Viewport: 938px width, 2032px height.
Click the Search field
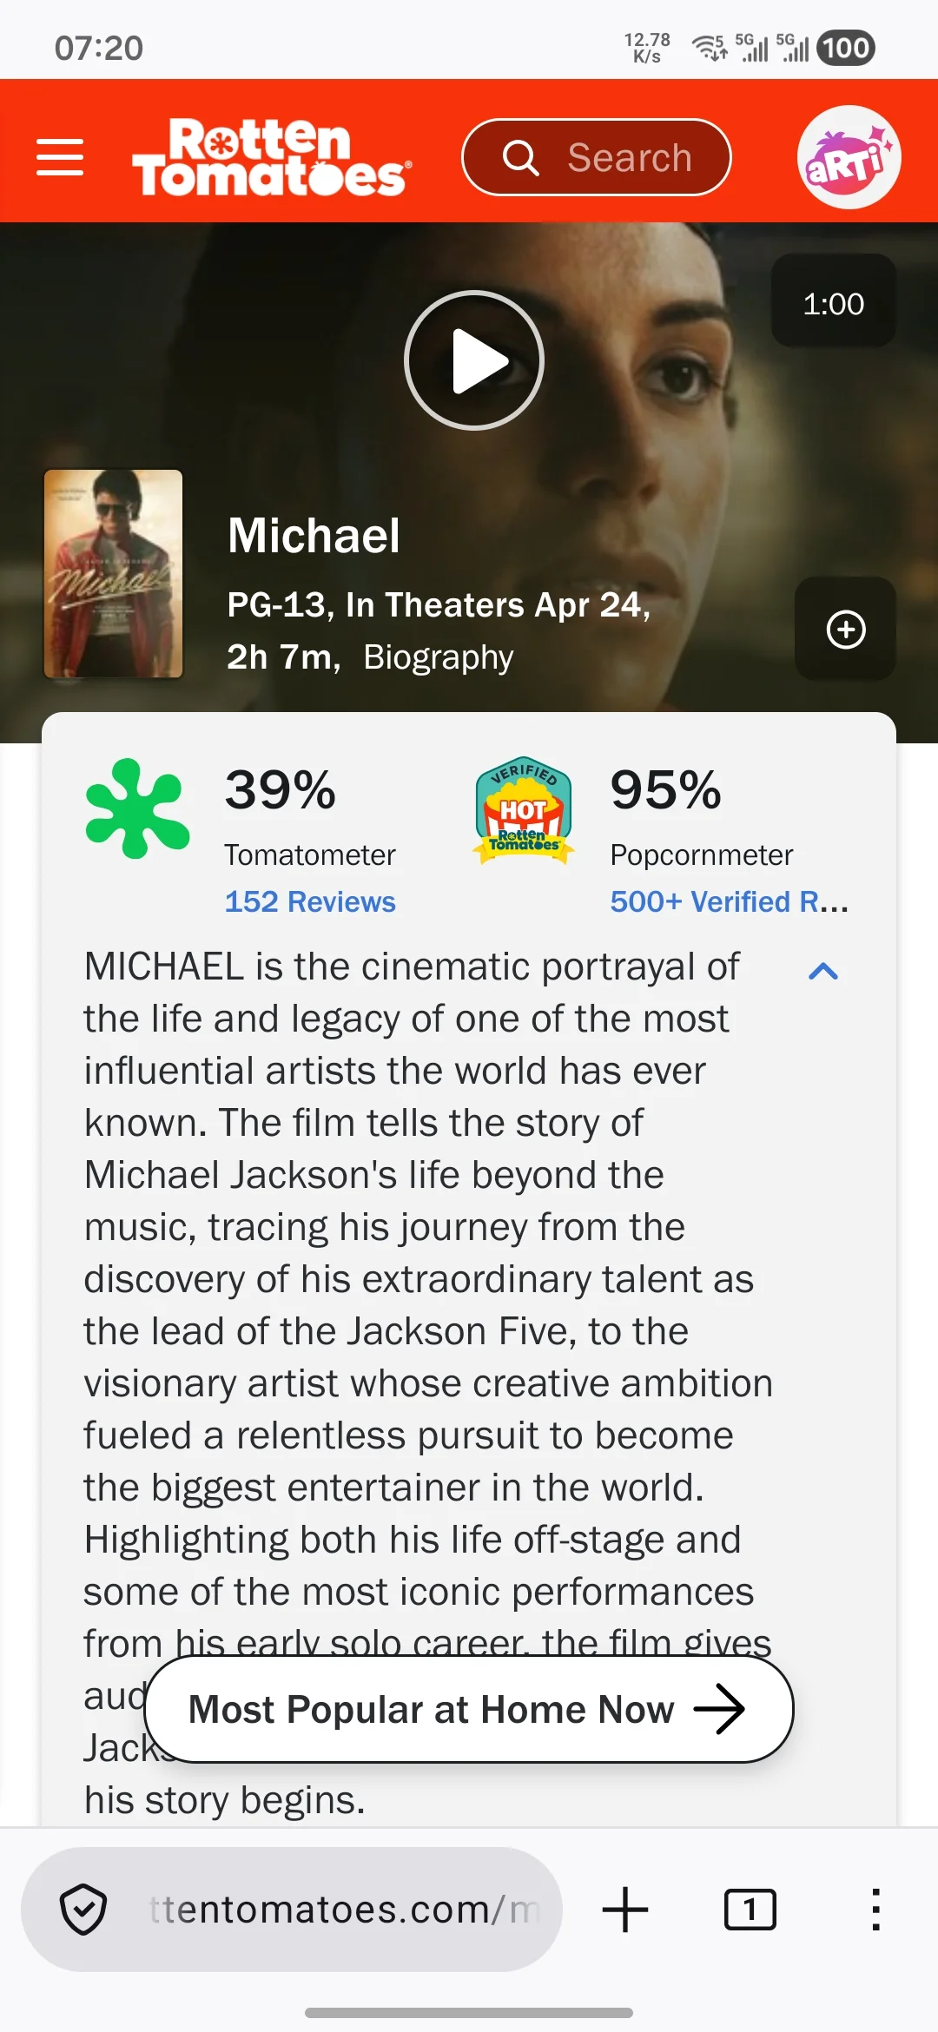pyautogui.click(x=597, y=157)
